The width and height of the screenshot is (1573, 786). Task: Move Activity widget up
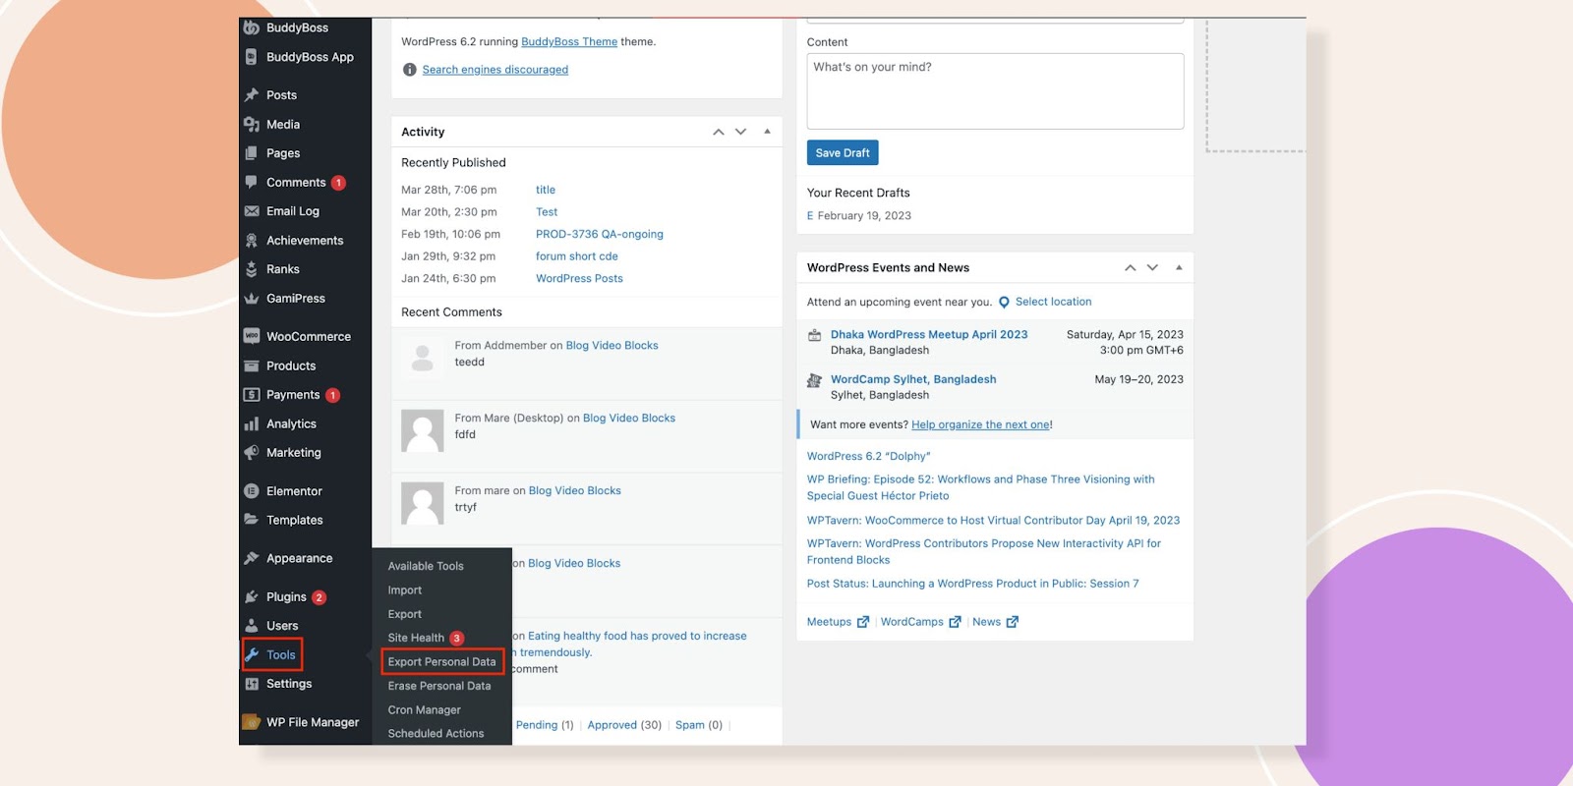click(x=719, y=132)
